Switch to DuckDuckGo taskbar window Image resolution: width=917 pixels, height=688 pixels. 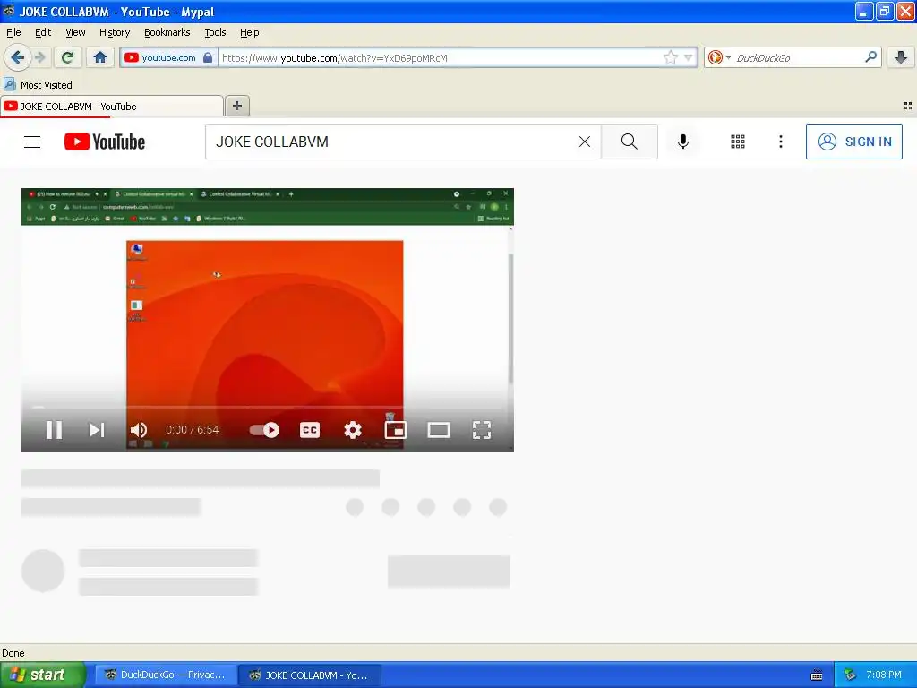click(166, 675)
